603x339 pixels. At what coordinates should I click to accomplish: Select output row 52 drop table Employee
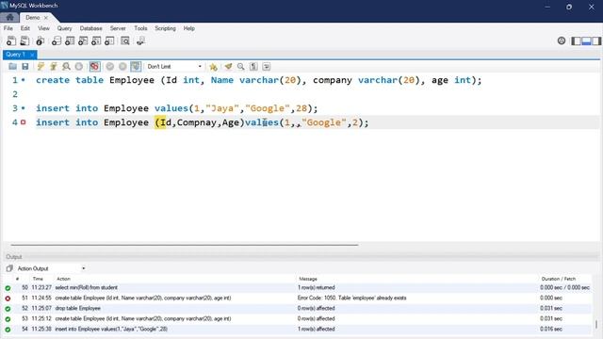point(298,308)
